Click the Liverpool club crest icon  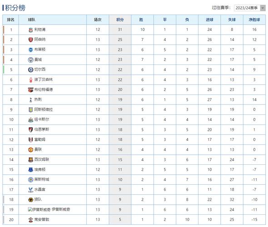coord(30,30)
